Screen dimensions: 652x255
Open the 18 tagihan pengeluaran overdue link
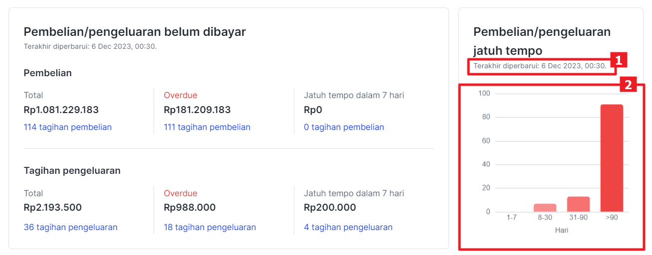(x=210, y=227)
